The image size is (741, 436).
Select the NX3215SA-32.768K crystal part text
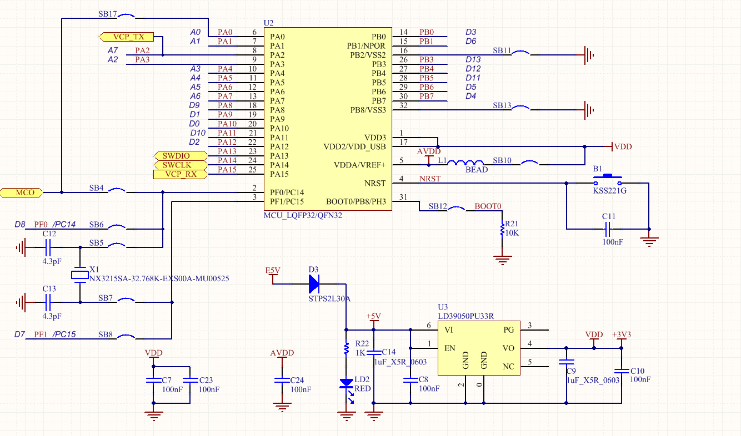click(159, 278)
